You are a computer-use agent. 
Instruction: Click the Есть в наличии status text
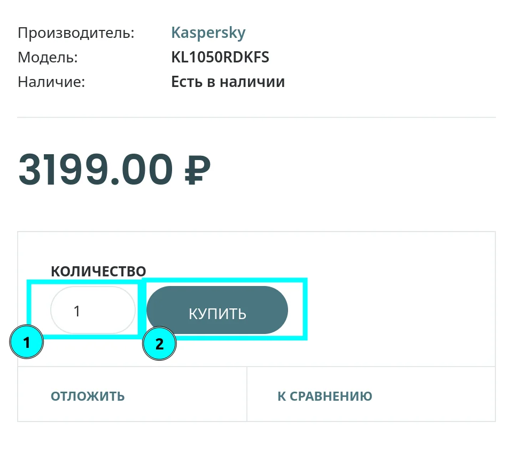click(x=228, y=82)
